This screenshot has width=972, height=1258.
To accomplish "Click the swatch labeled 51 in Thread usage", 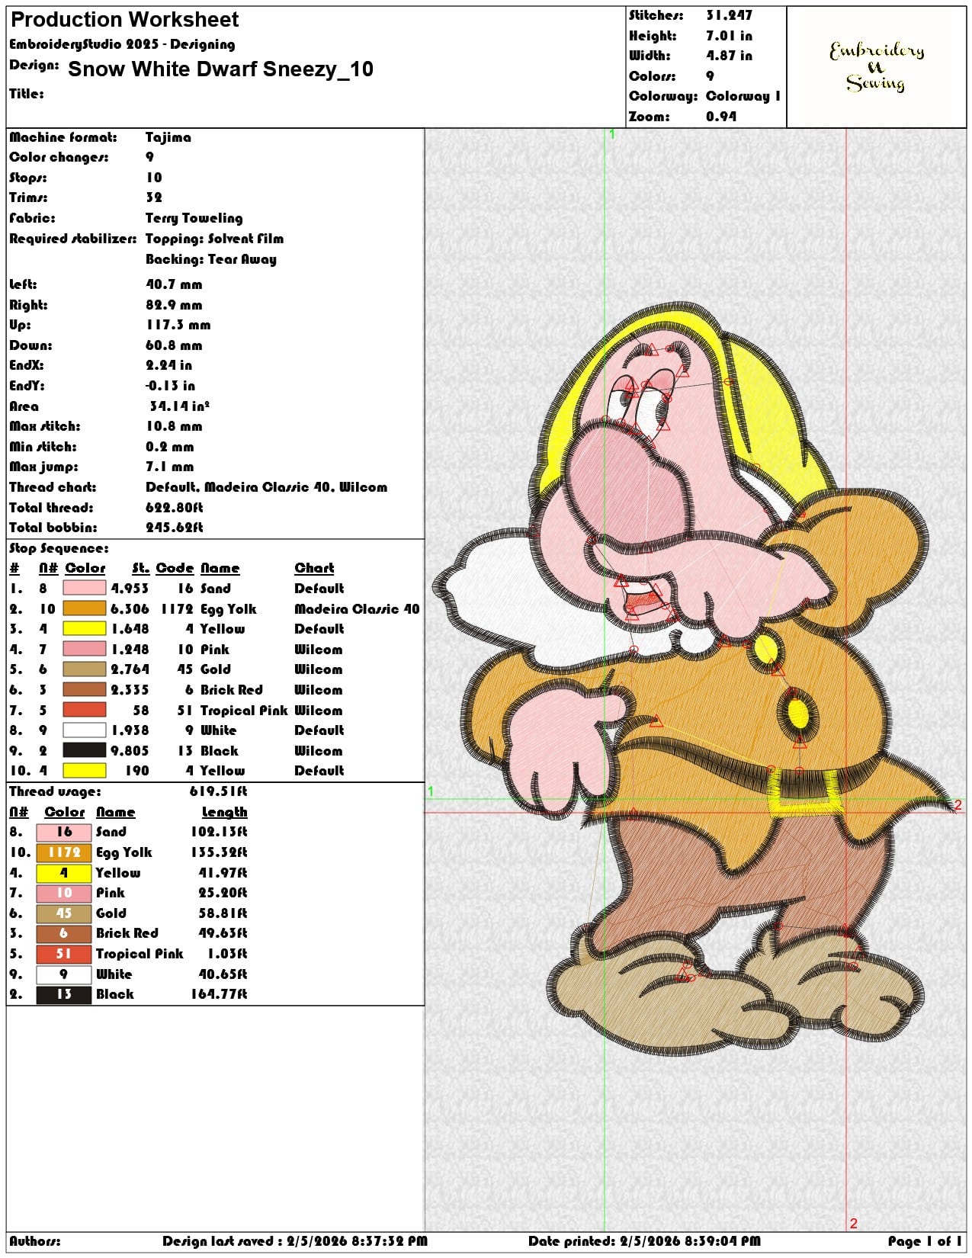I will (x=63, y=953).
